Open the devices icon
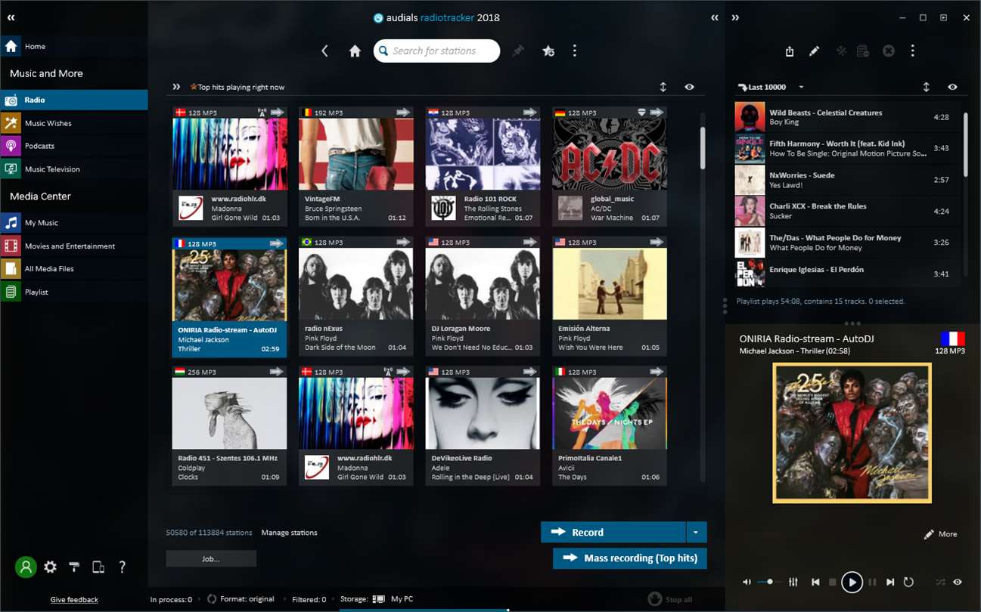This screenshot has height=612, width=981. pyautogui.click(x=98, y=567)
